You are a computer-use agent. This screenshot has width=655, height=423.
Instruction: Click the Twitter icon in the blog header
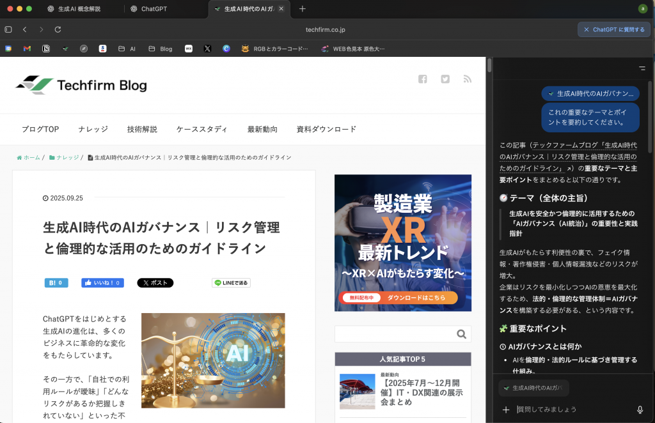(x=445, y=79)
